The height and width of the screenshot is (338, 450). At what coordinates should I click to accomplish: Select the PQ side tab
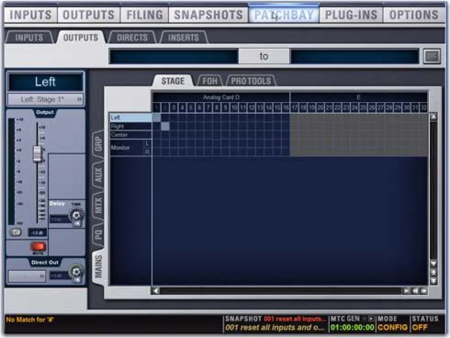tap(98, 235)
